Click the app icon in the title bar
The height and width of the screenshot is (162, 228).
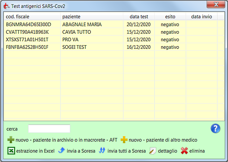point(6,6)
